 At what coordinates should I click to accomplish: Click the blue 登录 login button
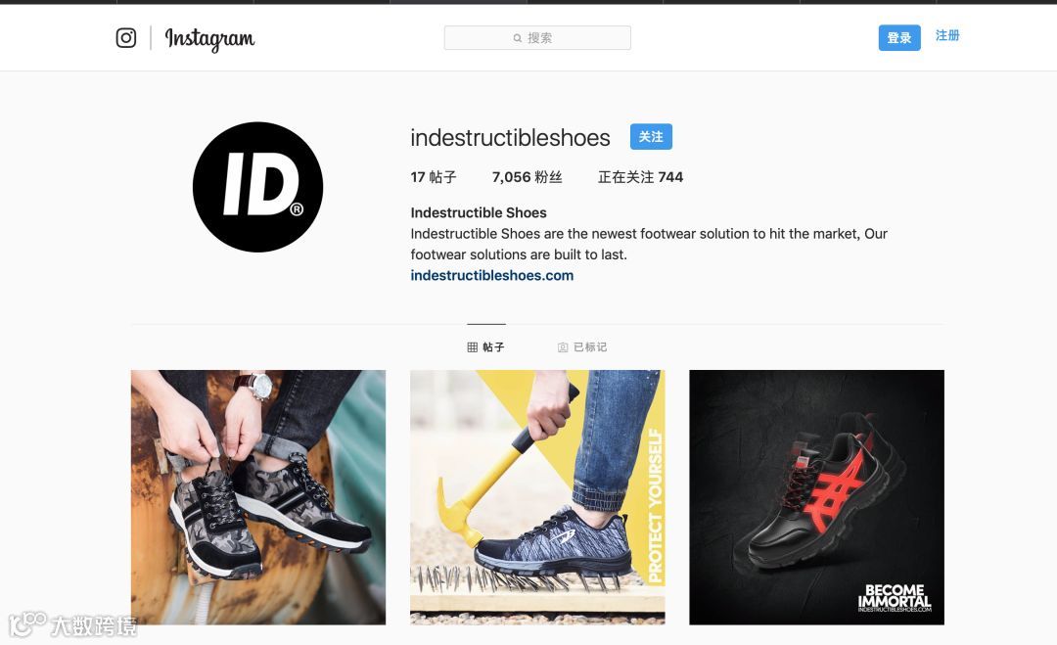(x=899, y=38)
